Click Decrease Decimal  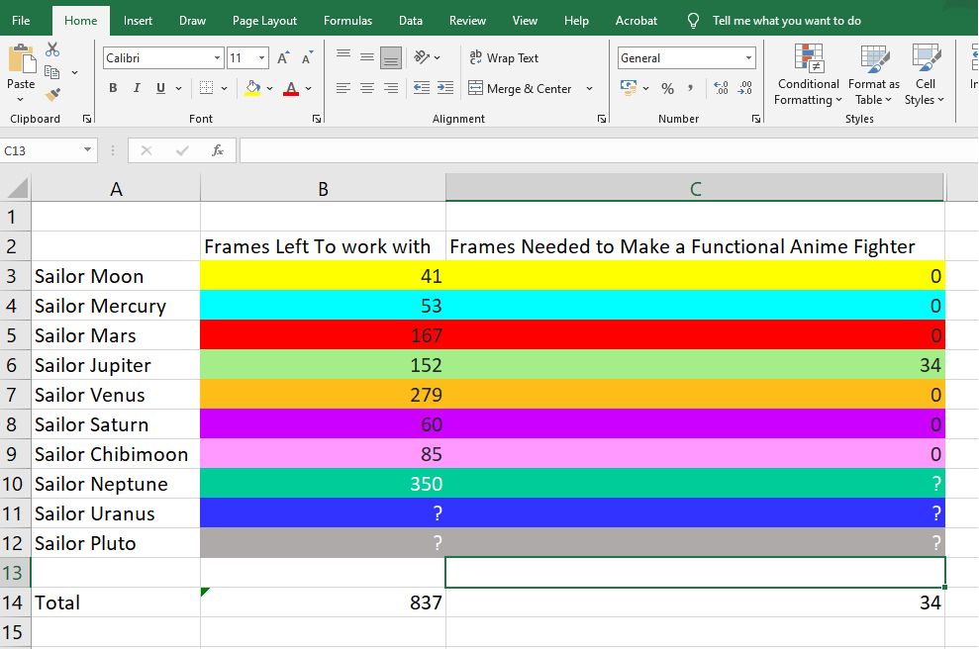tap(744, 88)
